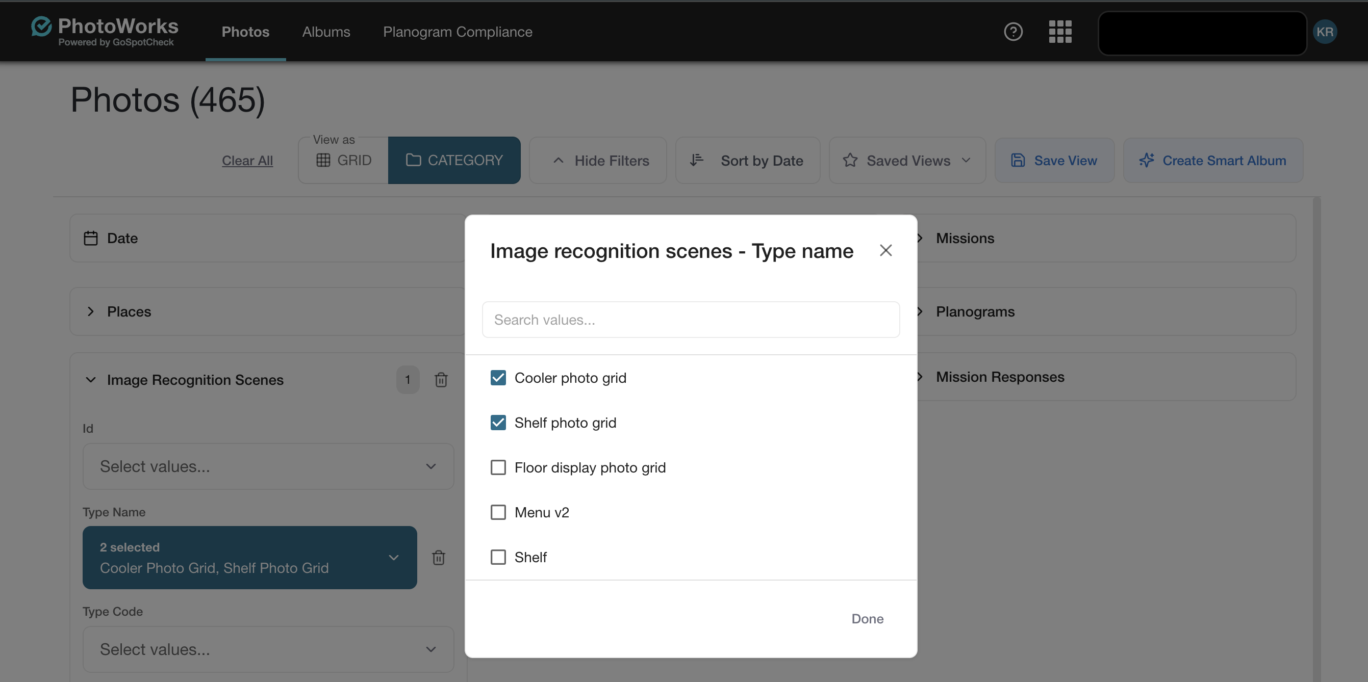Viewport: 1368px width, 682px height.
Task: Click the Floor display photo grid label
Action: click(x=590, y=467)
